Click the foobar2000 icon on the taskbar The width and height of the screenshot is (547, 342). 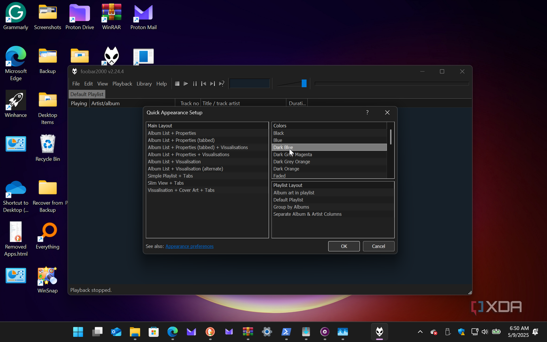point(379,332)
